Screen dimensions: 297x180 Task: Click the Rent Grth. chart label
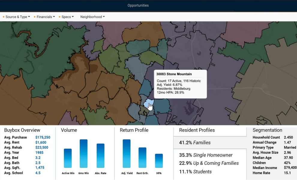pyautogui.click(x=142, y=173)
